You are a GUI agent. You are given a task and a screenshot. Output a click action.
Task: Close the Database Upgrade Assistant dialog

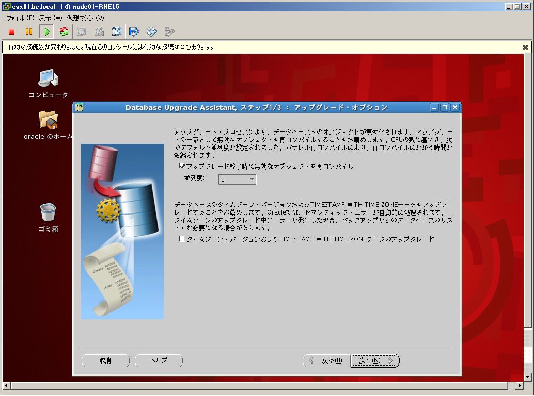pos(455,107)
